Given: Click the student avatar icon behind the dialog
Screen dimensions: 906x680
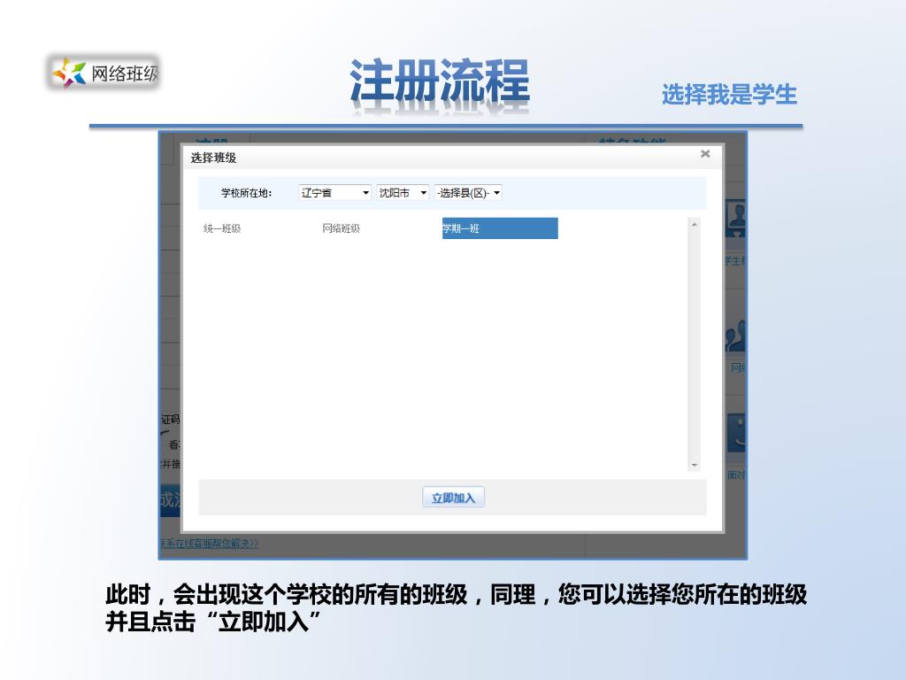Looking at the screenshot, I should click(x=735, y=219).
